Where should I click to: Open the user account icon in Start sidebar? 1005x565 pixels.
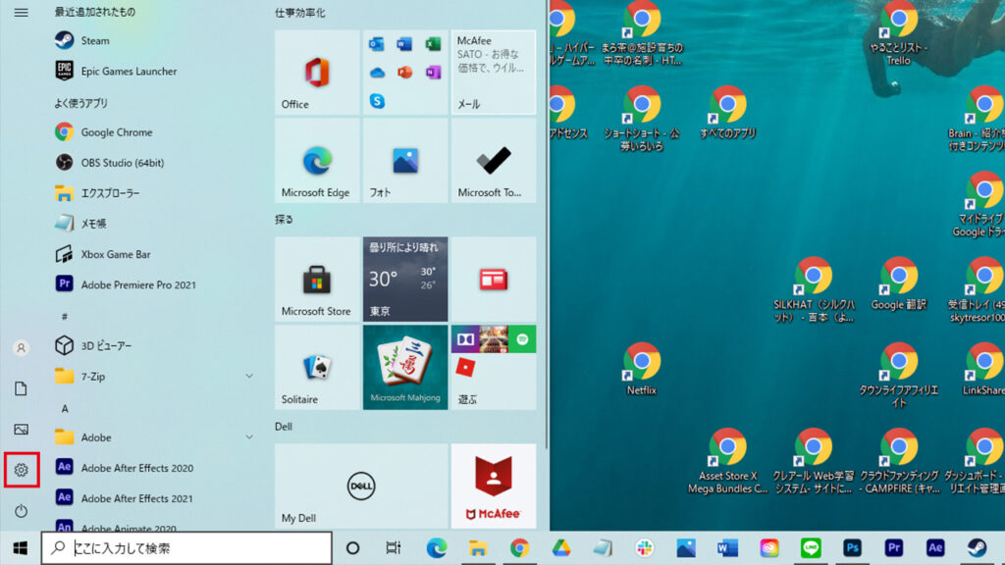[22, 348]
